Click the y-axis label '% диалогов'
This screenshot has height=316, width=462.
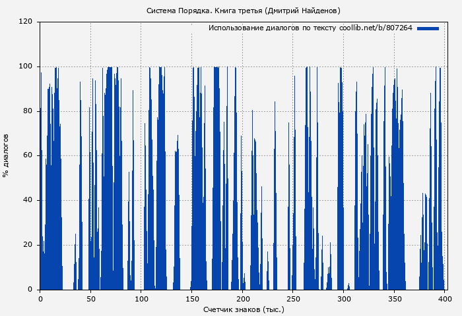(x=6, y=155)
